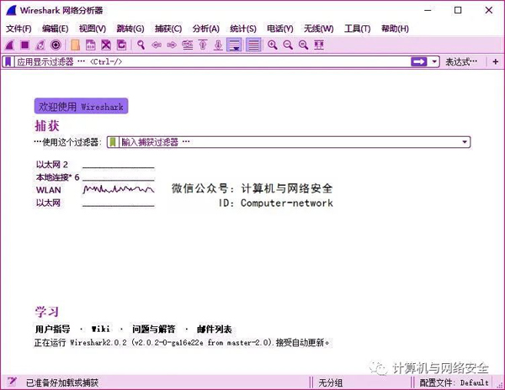The image size is (505, 390).
Task: Go to the last packet
Action: coord(218,45)
